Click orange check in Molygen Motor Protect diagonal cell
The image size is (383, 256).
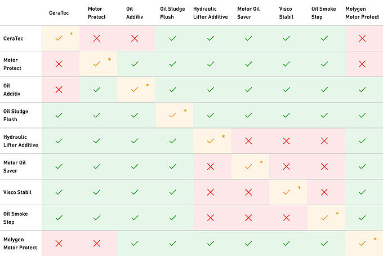click(x=362, y=243)
